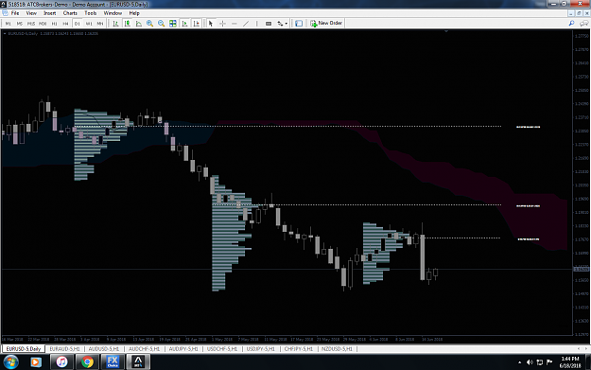591x370 pixels.
Task: Switch to the EURAUD-5,H1 chart tab
Action: (65, 349)
